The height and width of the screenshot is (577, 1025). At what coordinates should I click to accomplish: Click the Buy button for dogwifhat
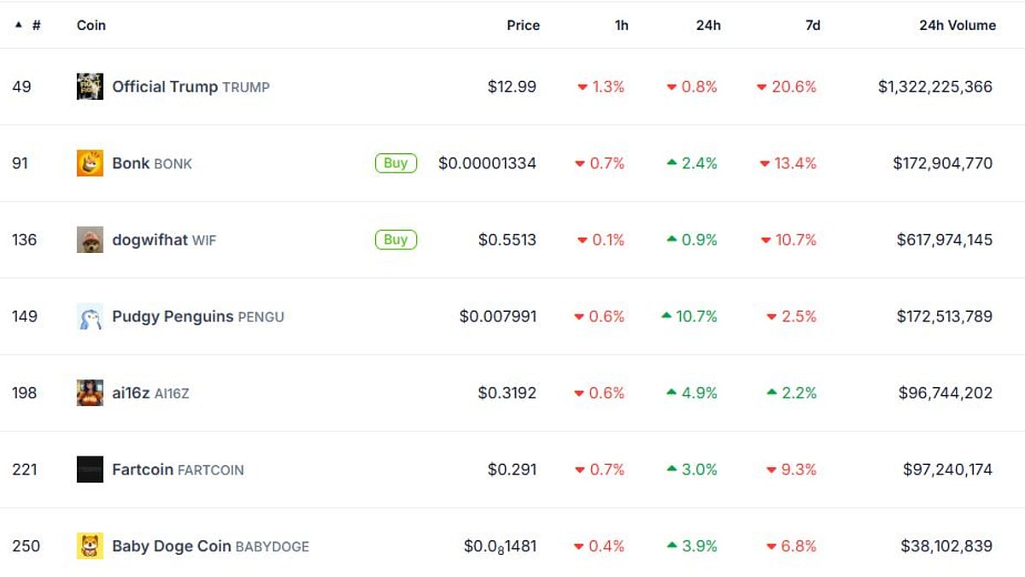tap(395, 239)
